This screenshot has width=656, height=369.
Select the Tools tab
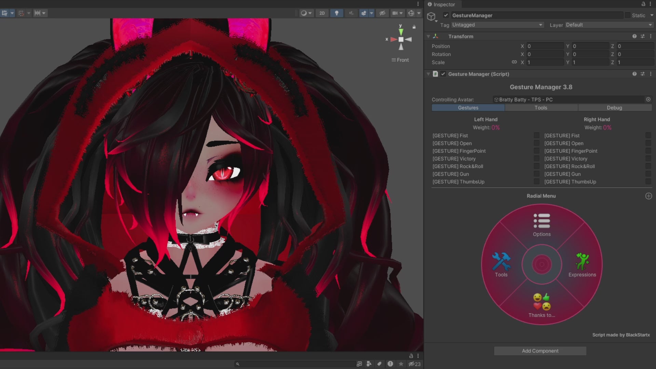tap(541, 108)
